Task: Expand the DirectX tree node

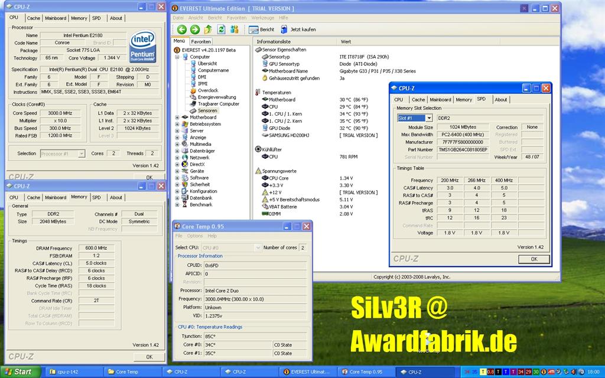Action: click(x=177, y=165)
